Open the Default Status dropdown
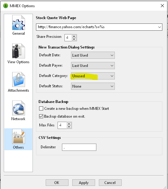 coord(93,86)
